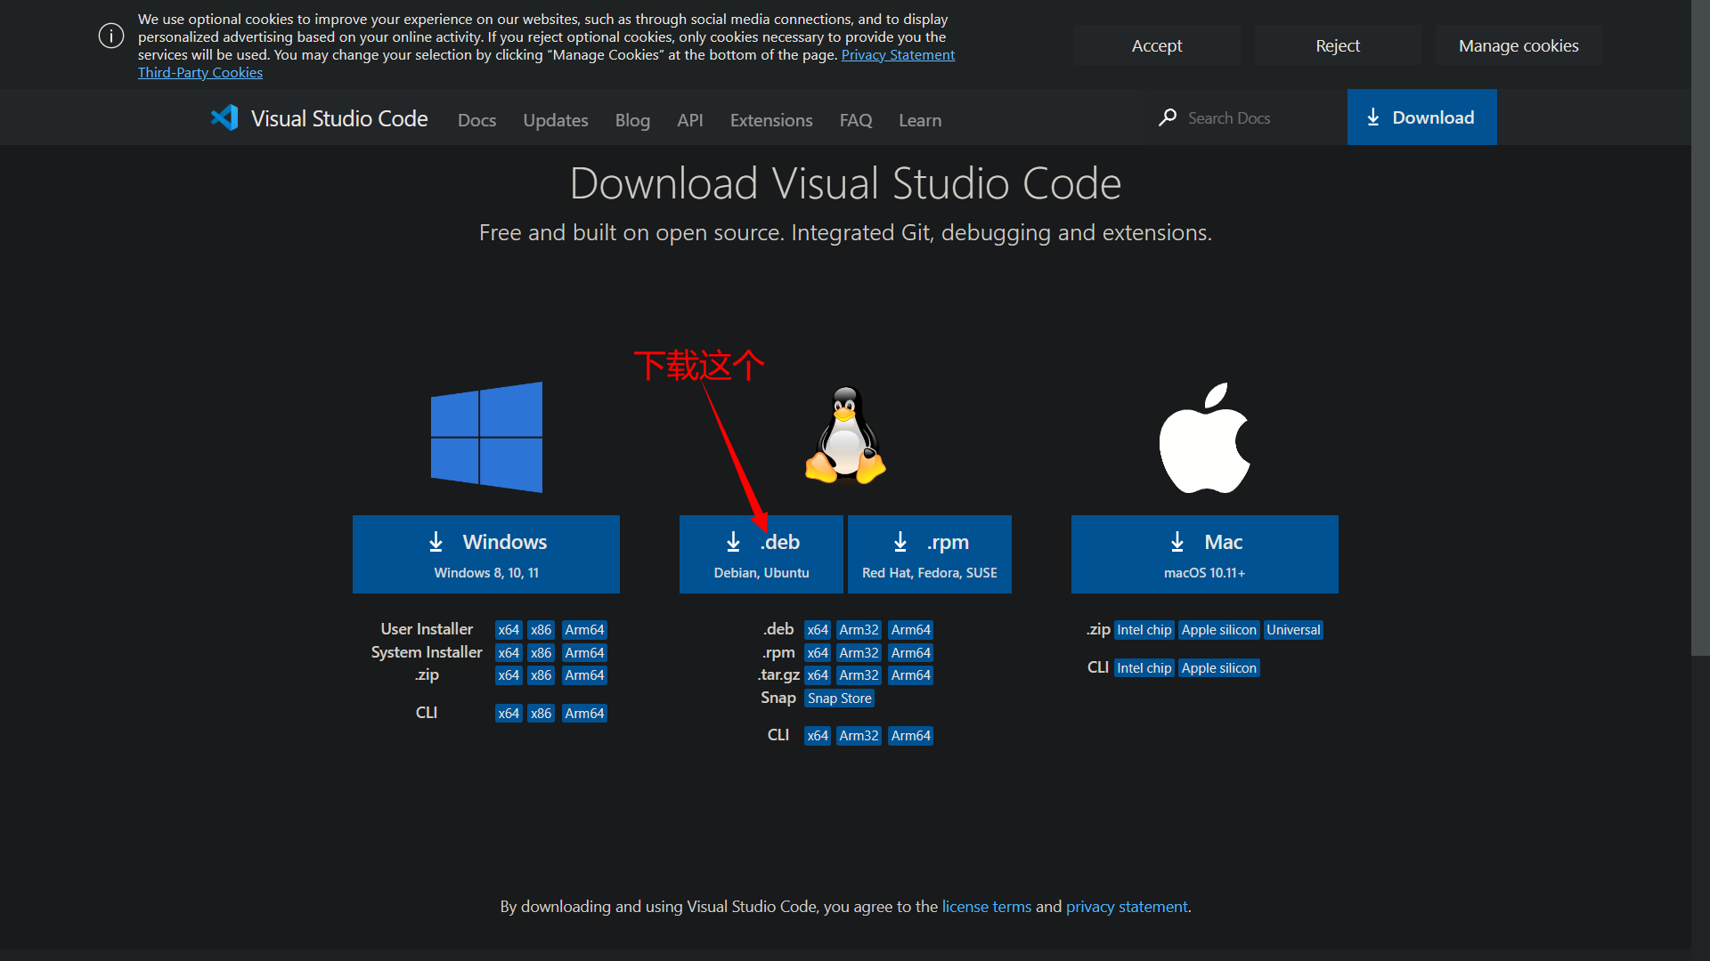Open the privacy statement at page bottom
This screenshot has width=1710, height=961.
[x=1126, y=906]
